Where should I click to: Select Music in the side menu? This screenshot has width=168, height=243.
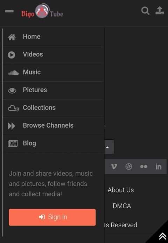tap(53, 72)
